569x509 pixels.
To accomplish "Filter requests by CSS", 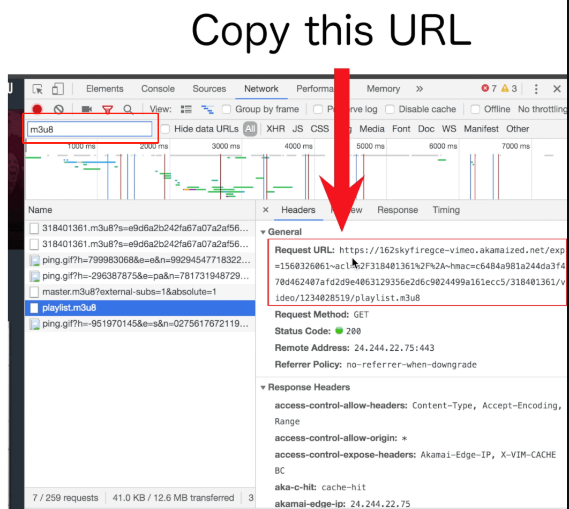I will coord(320,129).
